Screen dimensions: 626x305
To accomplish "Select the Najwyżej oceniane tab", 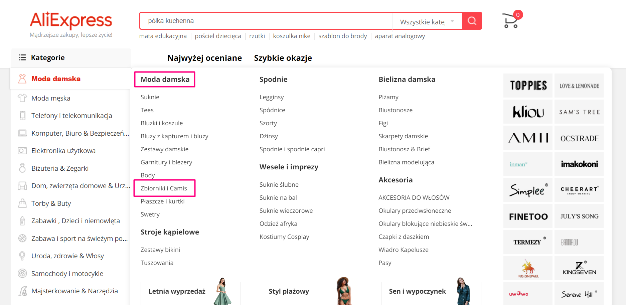I will (x=204, y=58).
